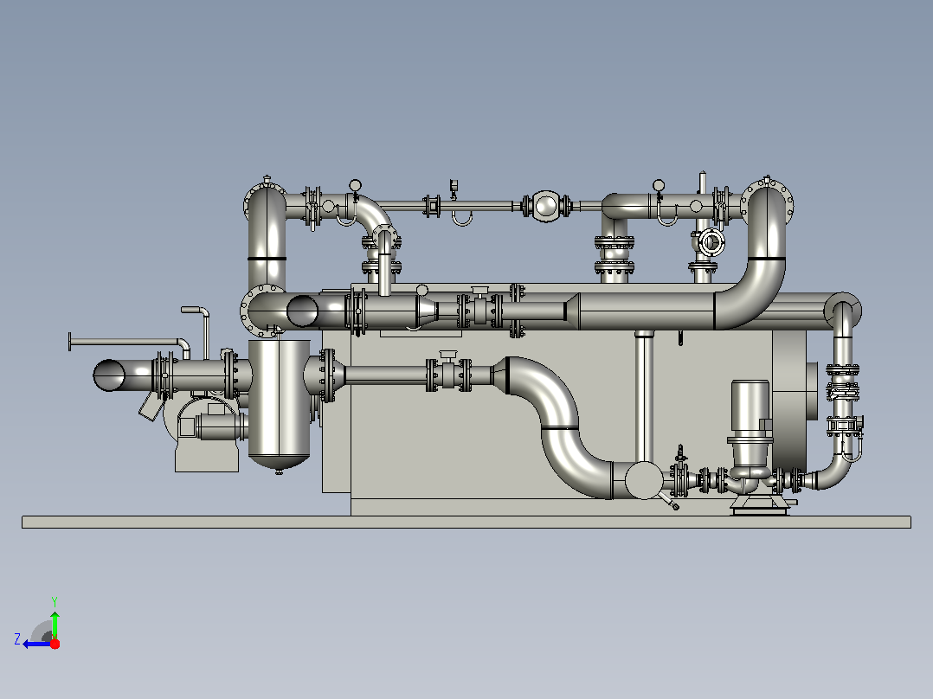933x699 pixels.
Task: Click the blue Z axis arrow of the triad
Action: click(x=37, y=644)
